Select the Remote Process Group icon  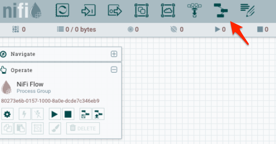pos(168,10)
